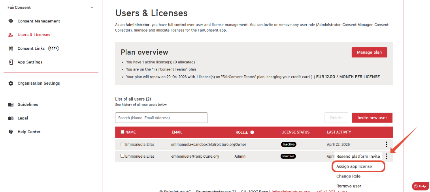Screen dimensions: 430x192
Task: Click the greyed Delete button
Action: click(336, 117)
